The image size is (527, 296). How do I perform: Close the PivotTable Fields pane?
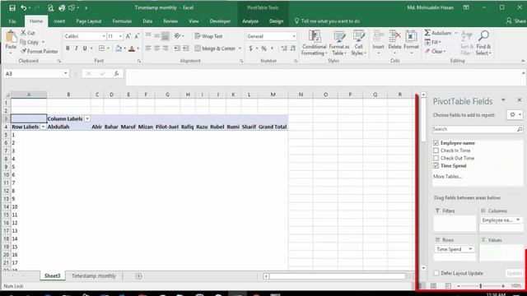(520, 100)
